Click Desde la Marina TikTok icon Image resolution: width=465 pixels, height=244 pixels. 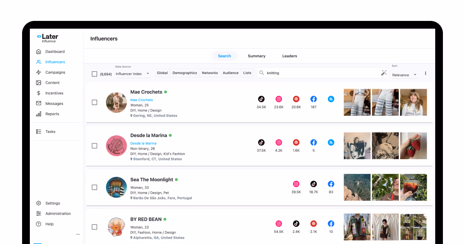[x=261, y=143]
